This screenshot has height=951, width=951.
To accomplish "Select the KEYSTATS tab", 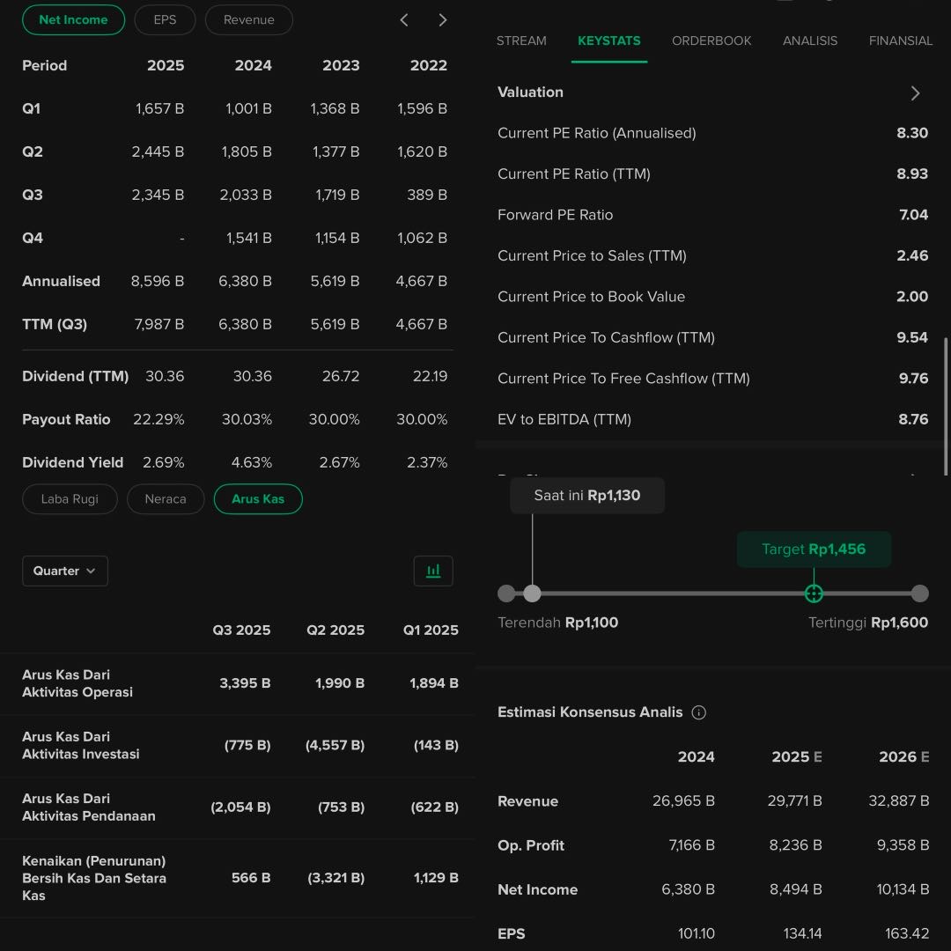I will click(x=609, y=41).
